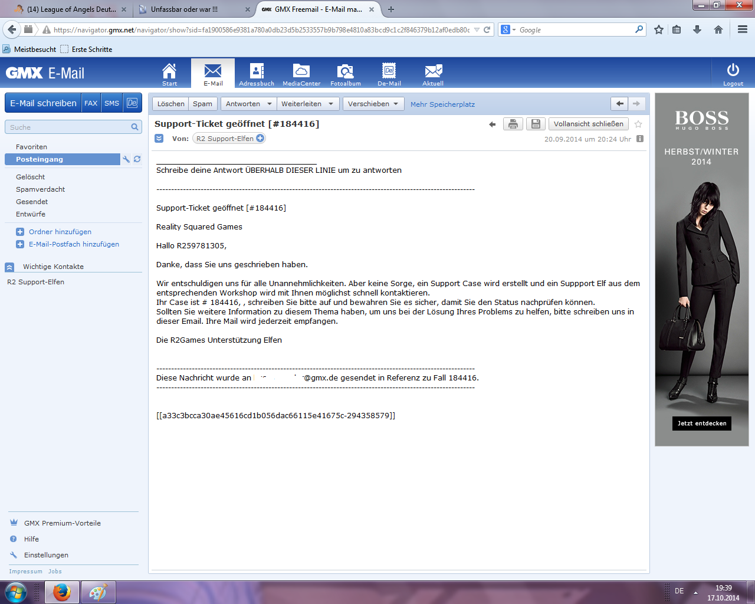Print the email using printer icon
Image resolution: width=755 pixels, height=604 pixels.
click(x=513, y=124)
